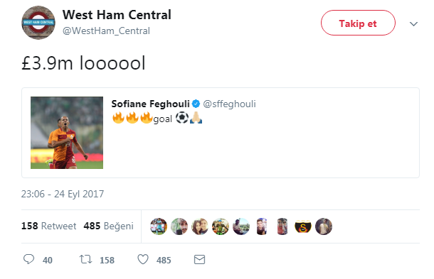This screenshot has width=434, height=279.
Task: View the 485 Beğeni likes list
Action: pos(108,226)
